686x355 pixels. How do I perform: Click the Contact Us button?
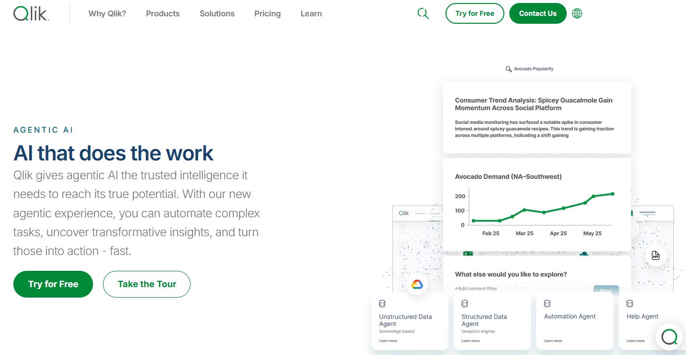[538, 13]
